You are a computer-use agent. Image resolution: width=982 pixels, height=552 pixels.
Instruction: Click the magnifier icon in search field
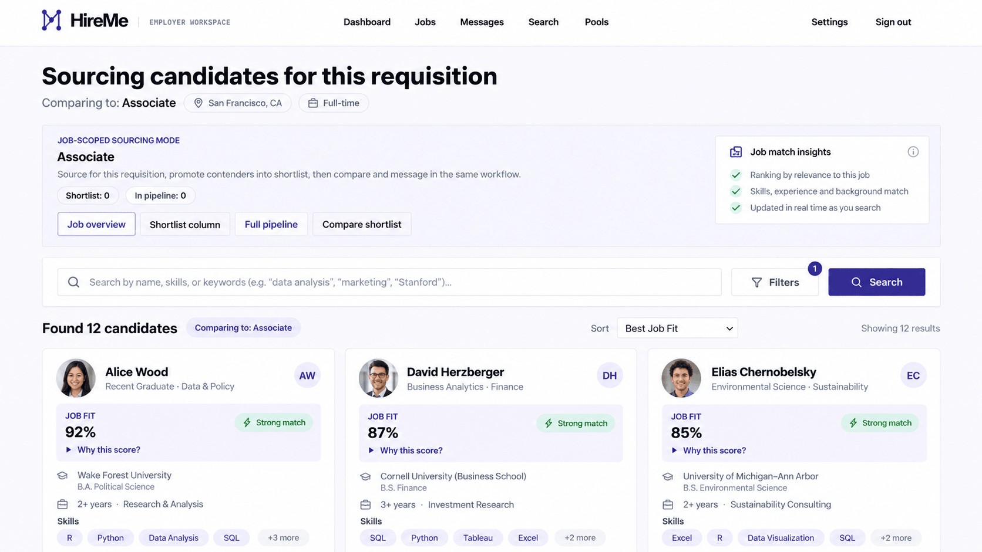pos(73,282)
